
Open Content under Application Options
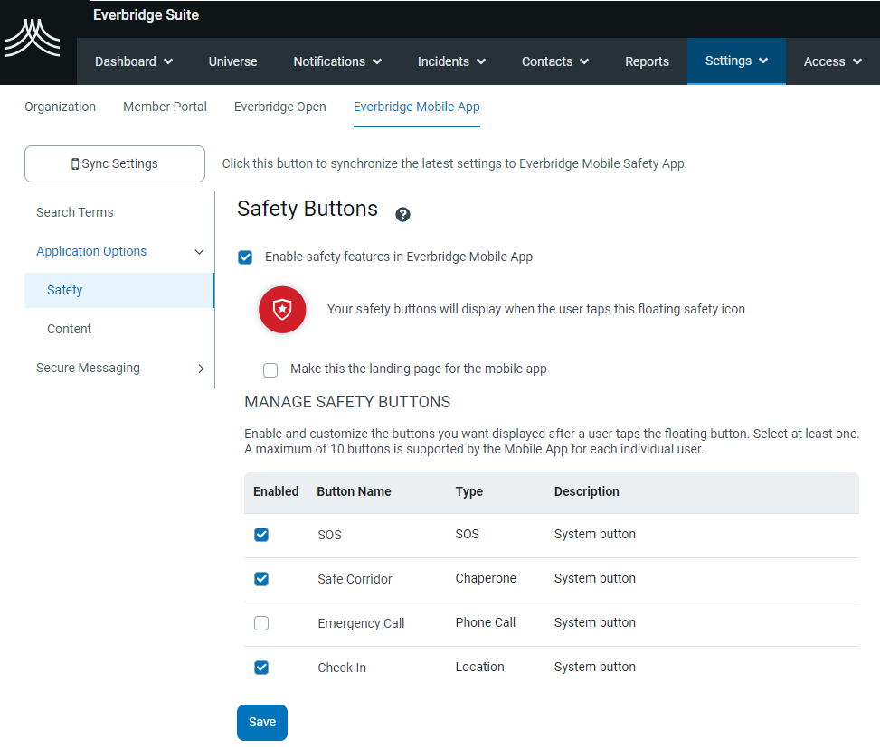click(69, 329)
